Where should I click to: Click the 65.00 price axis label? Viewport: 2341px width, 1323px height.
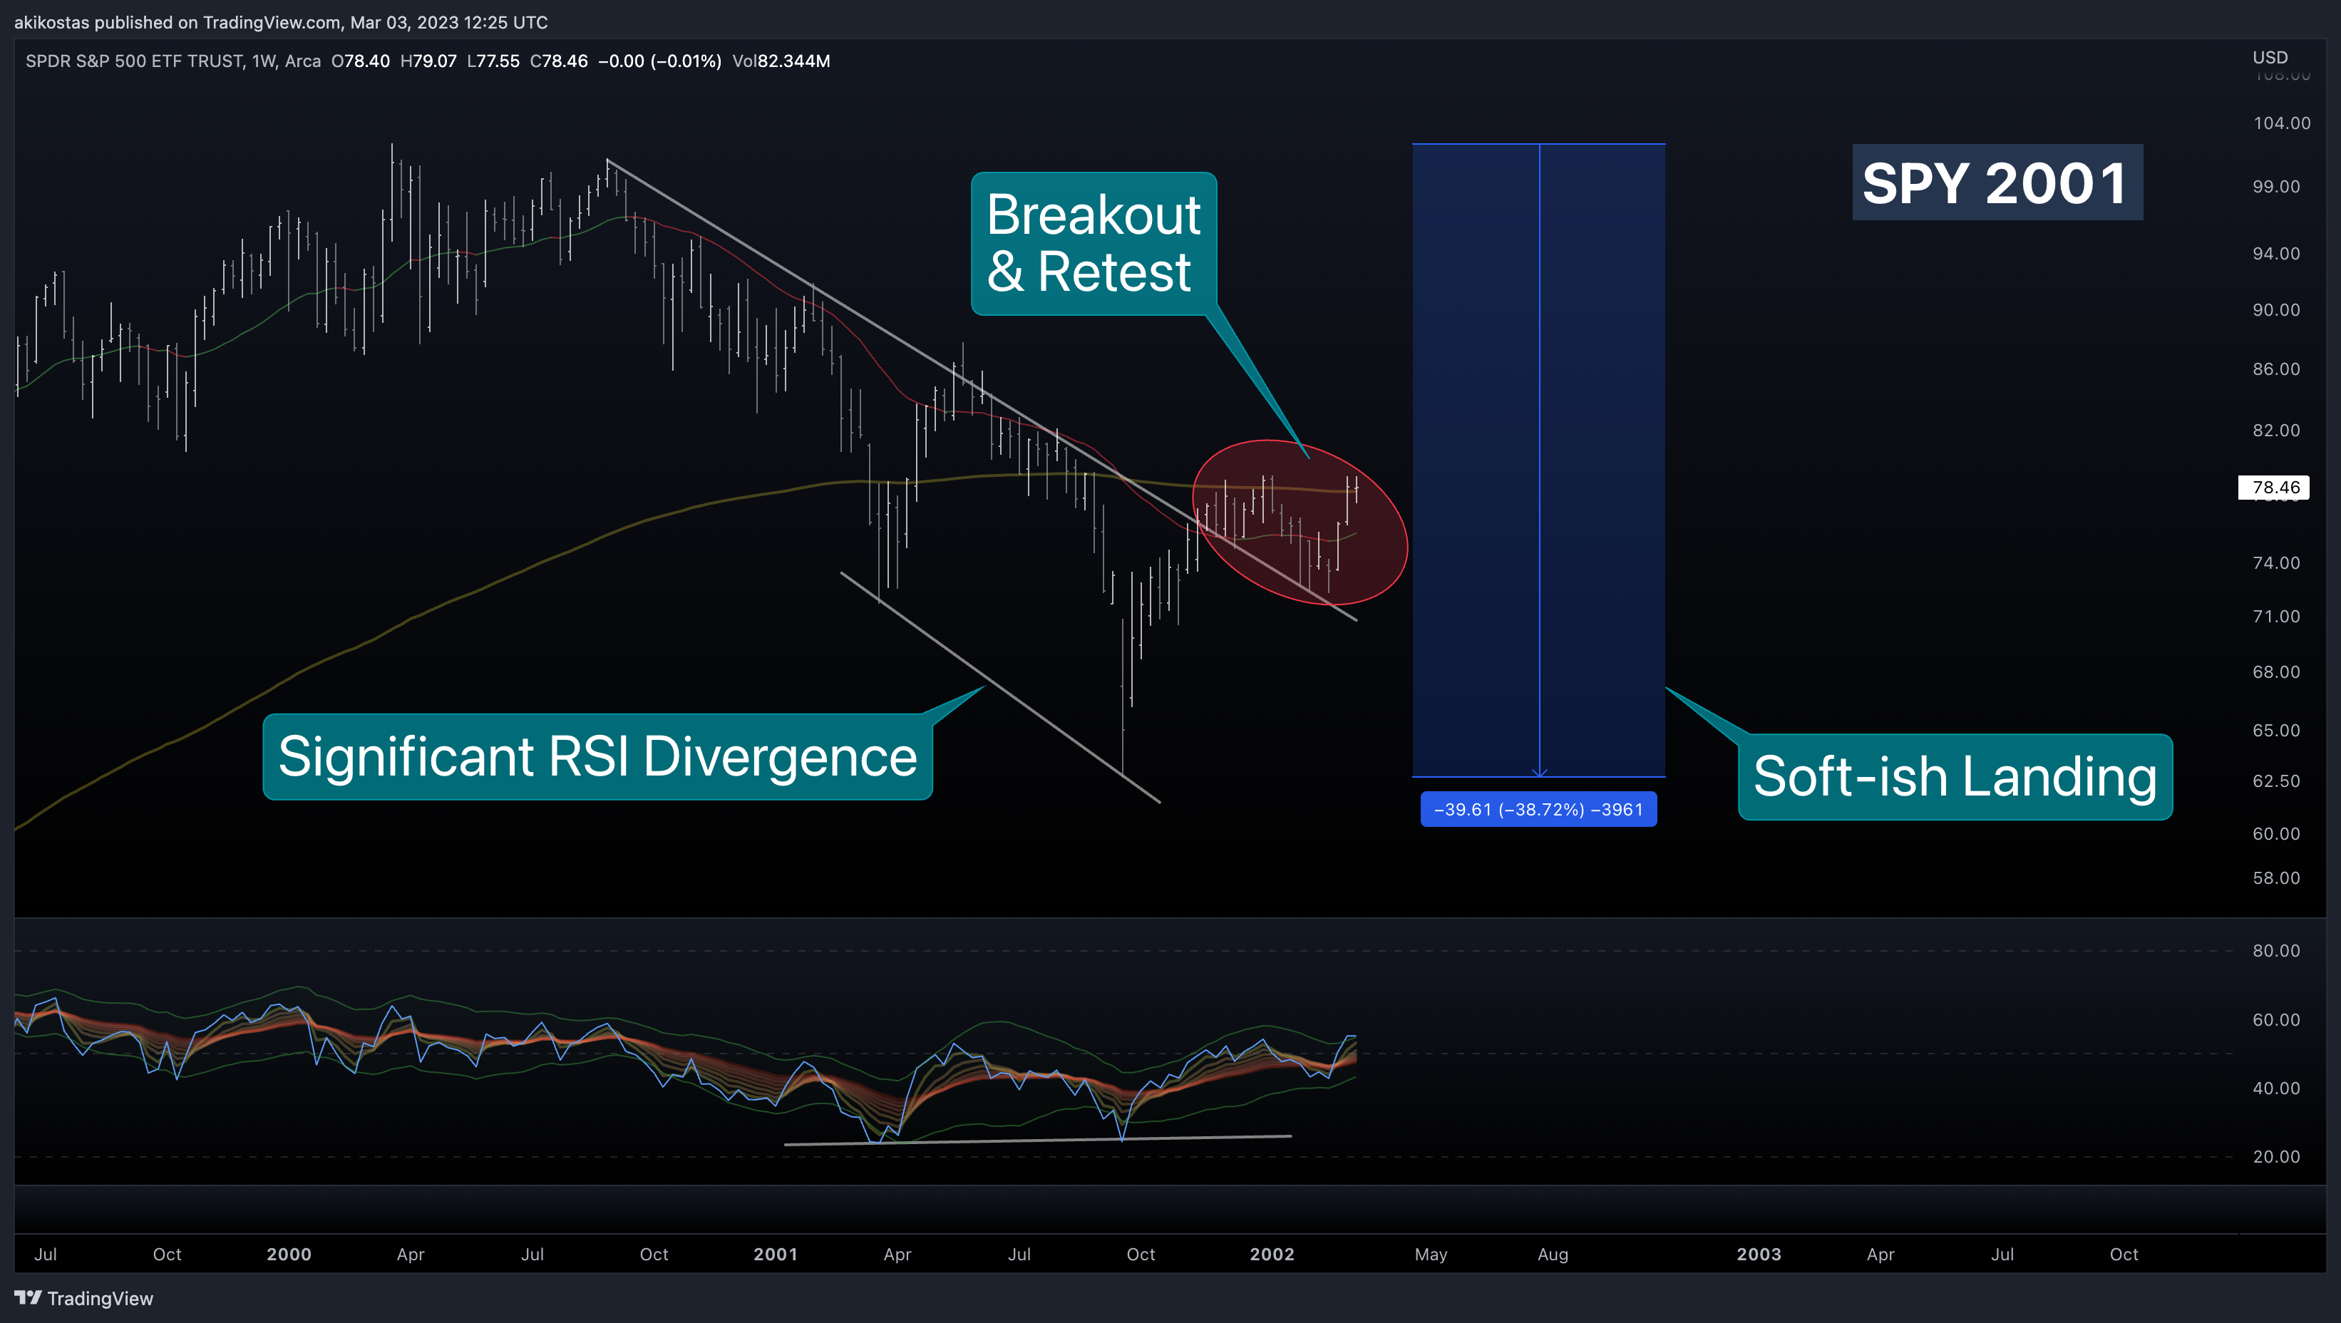pos(2275,731)
